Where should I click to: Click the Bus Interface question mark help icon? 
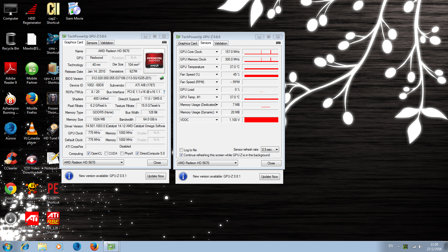click(x=164, y=92)
